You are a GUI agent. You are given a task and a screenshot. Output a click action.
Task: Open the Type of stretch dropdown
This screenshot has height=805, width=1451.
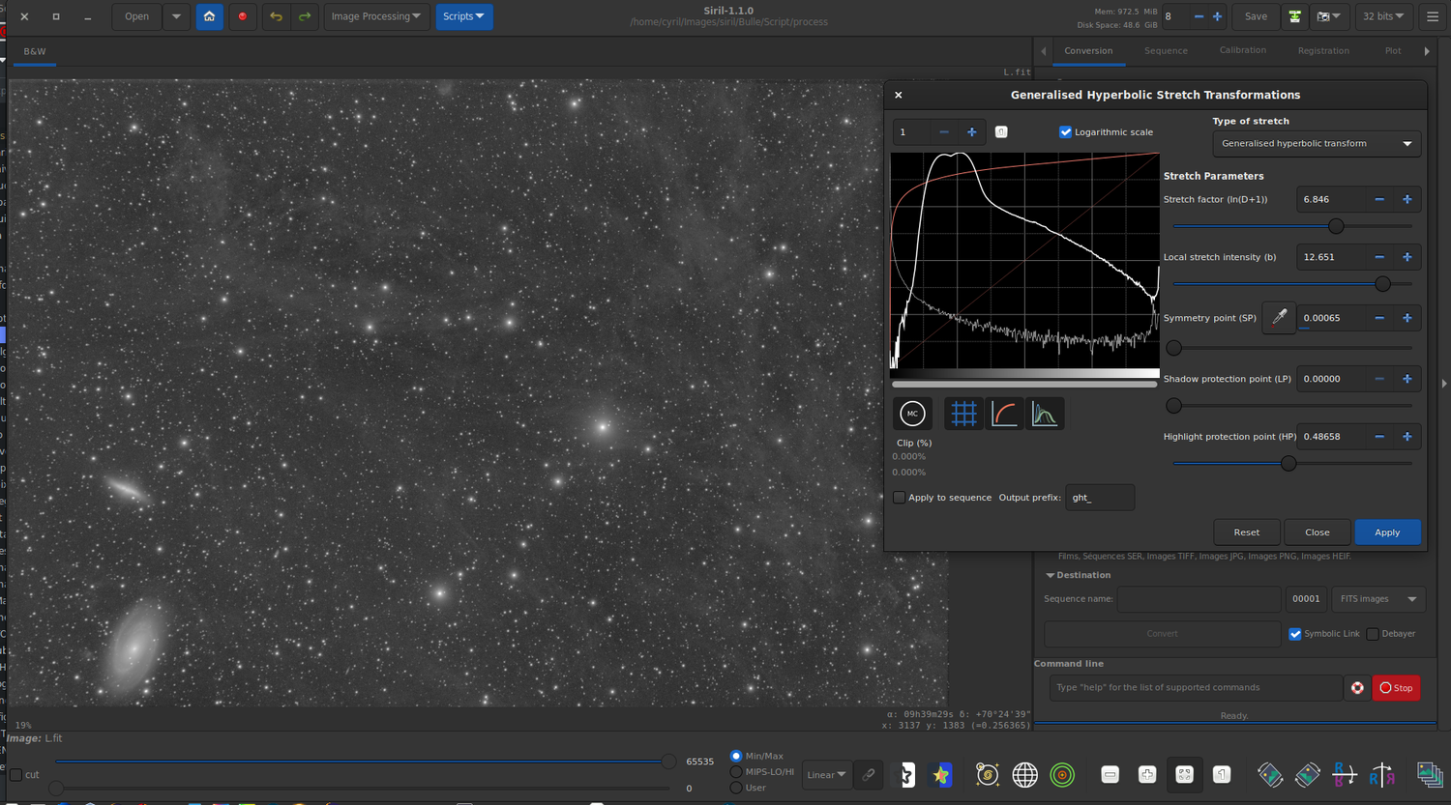[x=1316, y=144]
